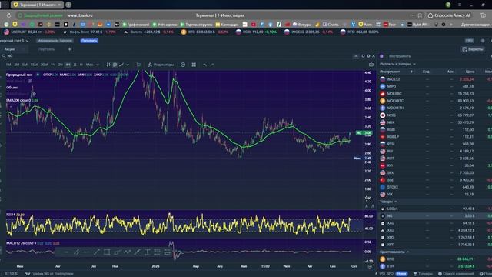Select the NG row in instruments list

(x=436, y=215)
